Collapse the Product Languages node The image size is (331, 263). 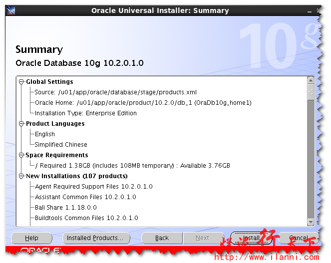tap(21, 124)
